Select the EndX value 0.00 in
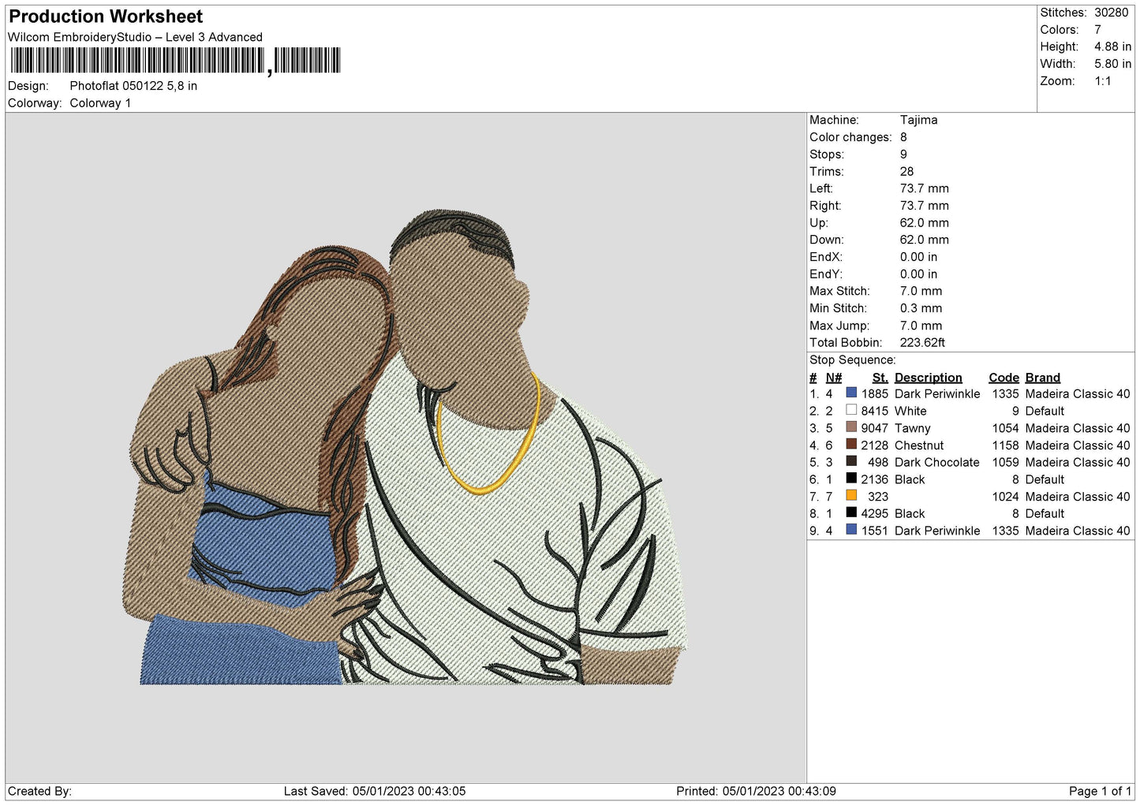Screen dimensions: 1140x805 tap(918, 257)
